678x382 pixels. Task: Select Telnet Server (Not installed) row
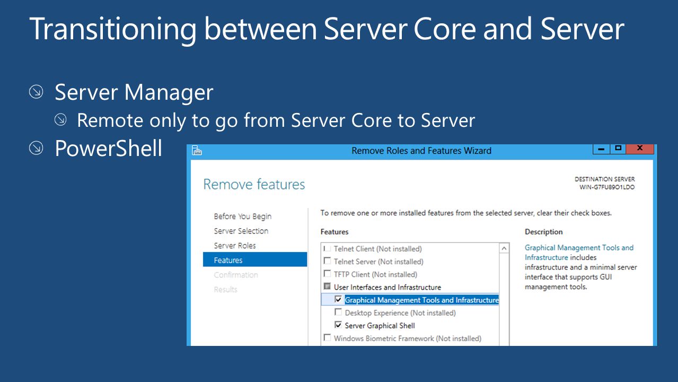(378, 262)
